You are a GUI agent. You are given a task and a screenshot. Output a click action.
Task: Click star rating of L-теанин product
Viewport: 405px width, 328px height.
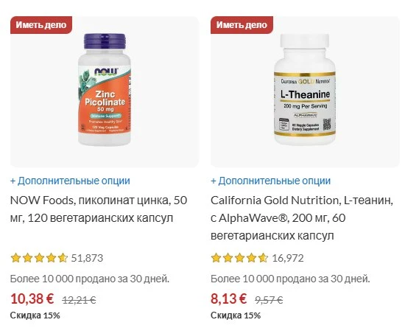pyautogui.click(x=239, y=258)
